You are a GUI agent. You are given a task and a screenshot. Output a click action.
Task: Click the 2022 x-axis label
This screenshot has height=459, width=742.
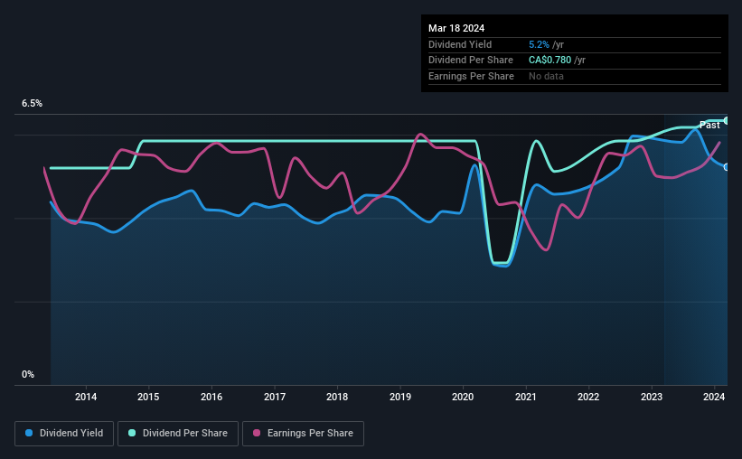(588, 397)
